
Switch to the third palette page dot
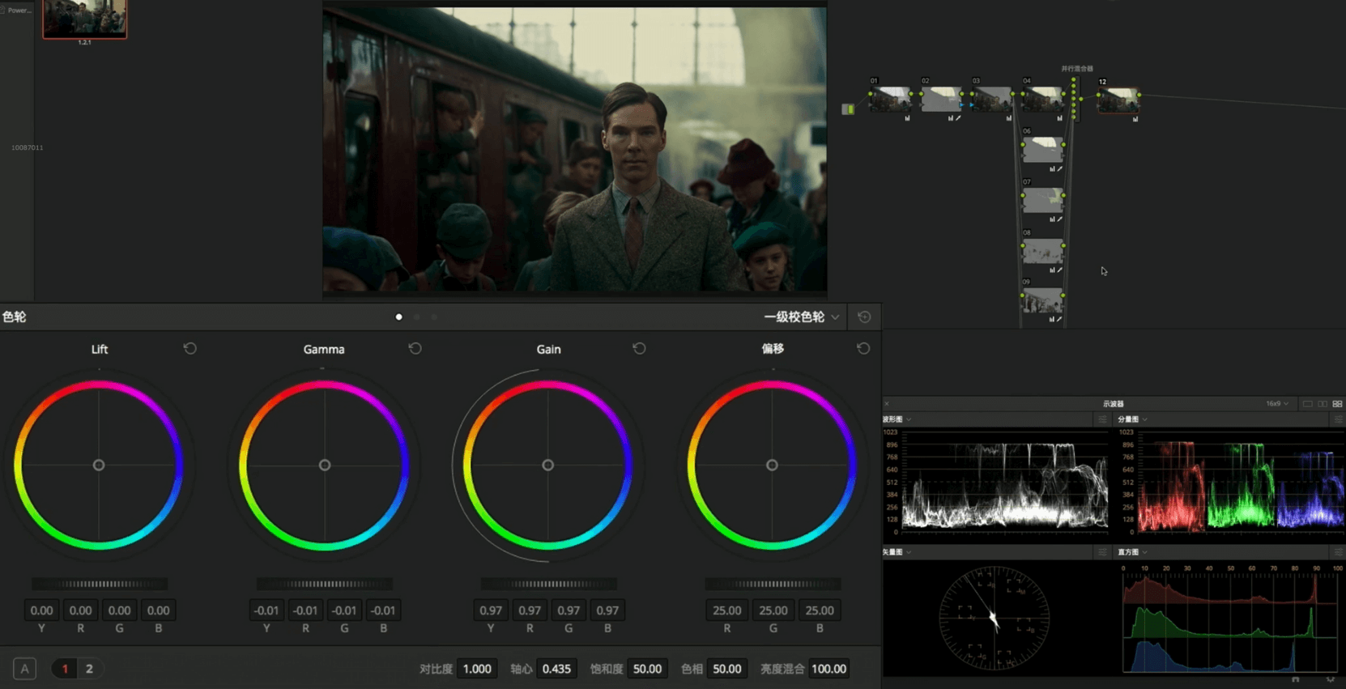click(x=434, y=317)
